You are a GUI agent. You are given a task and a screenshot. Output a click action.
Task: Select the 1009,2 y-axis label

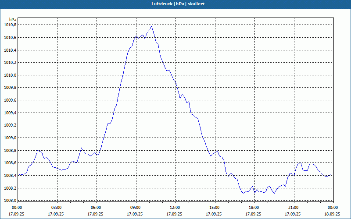(x=10, y=125)
